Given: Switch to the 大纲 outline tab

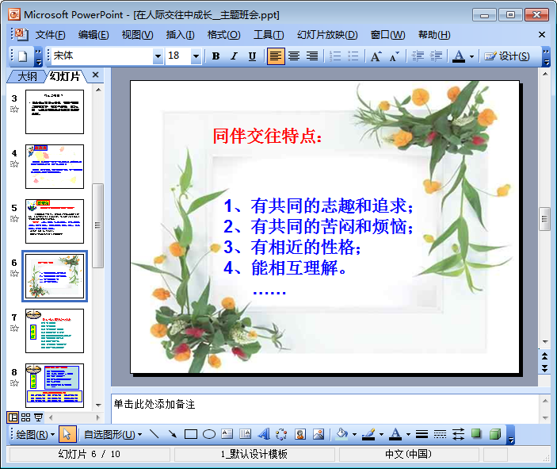Looking at the screenshot, I should tap(27, 76).
